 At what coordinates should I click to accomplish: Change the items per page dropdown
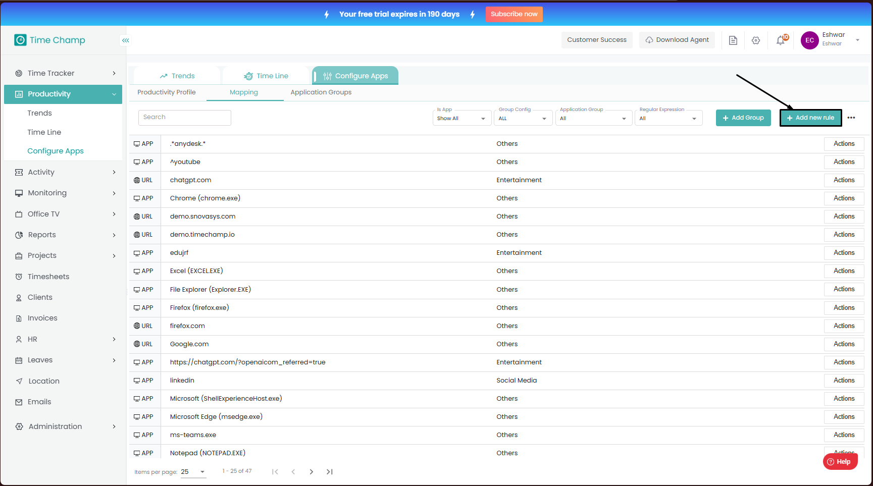coord(193,472)
